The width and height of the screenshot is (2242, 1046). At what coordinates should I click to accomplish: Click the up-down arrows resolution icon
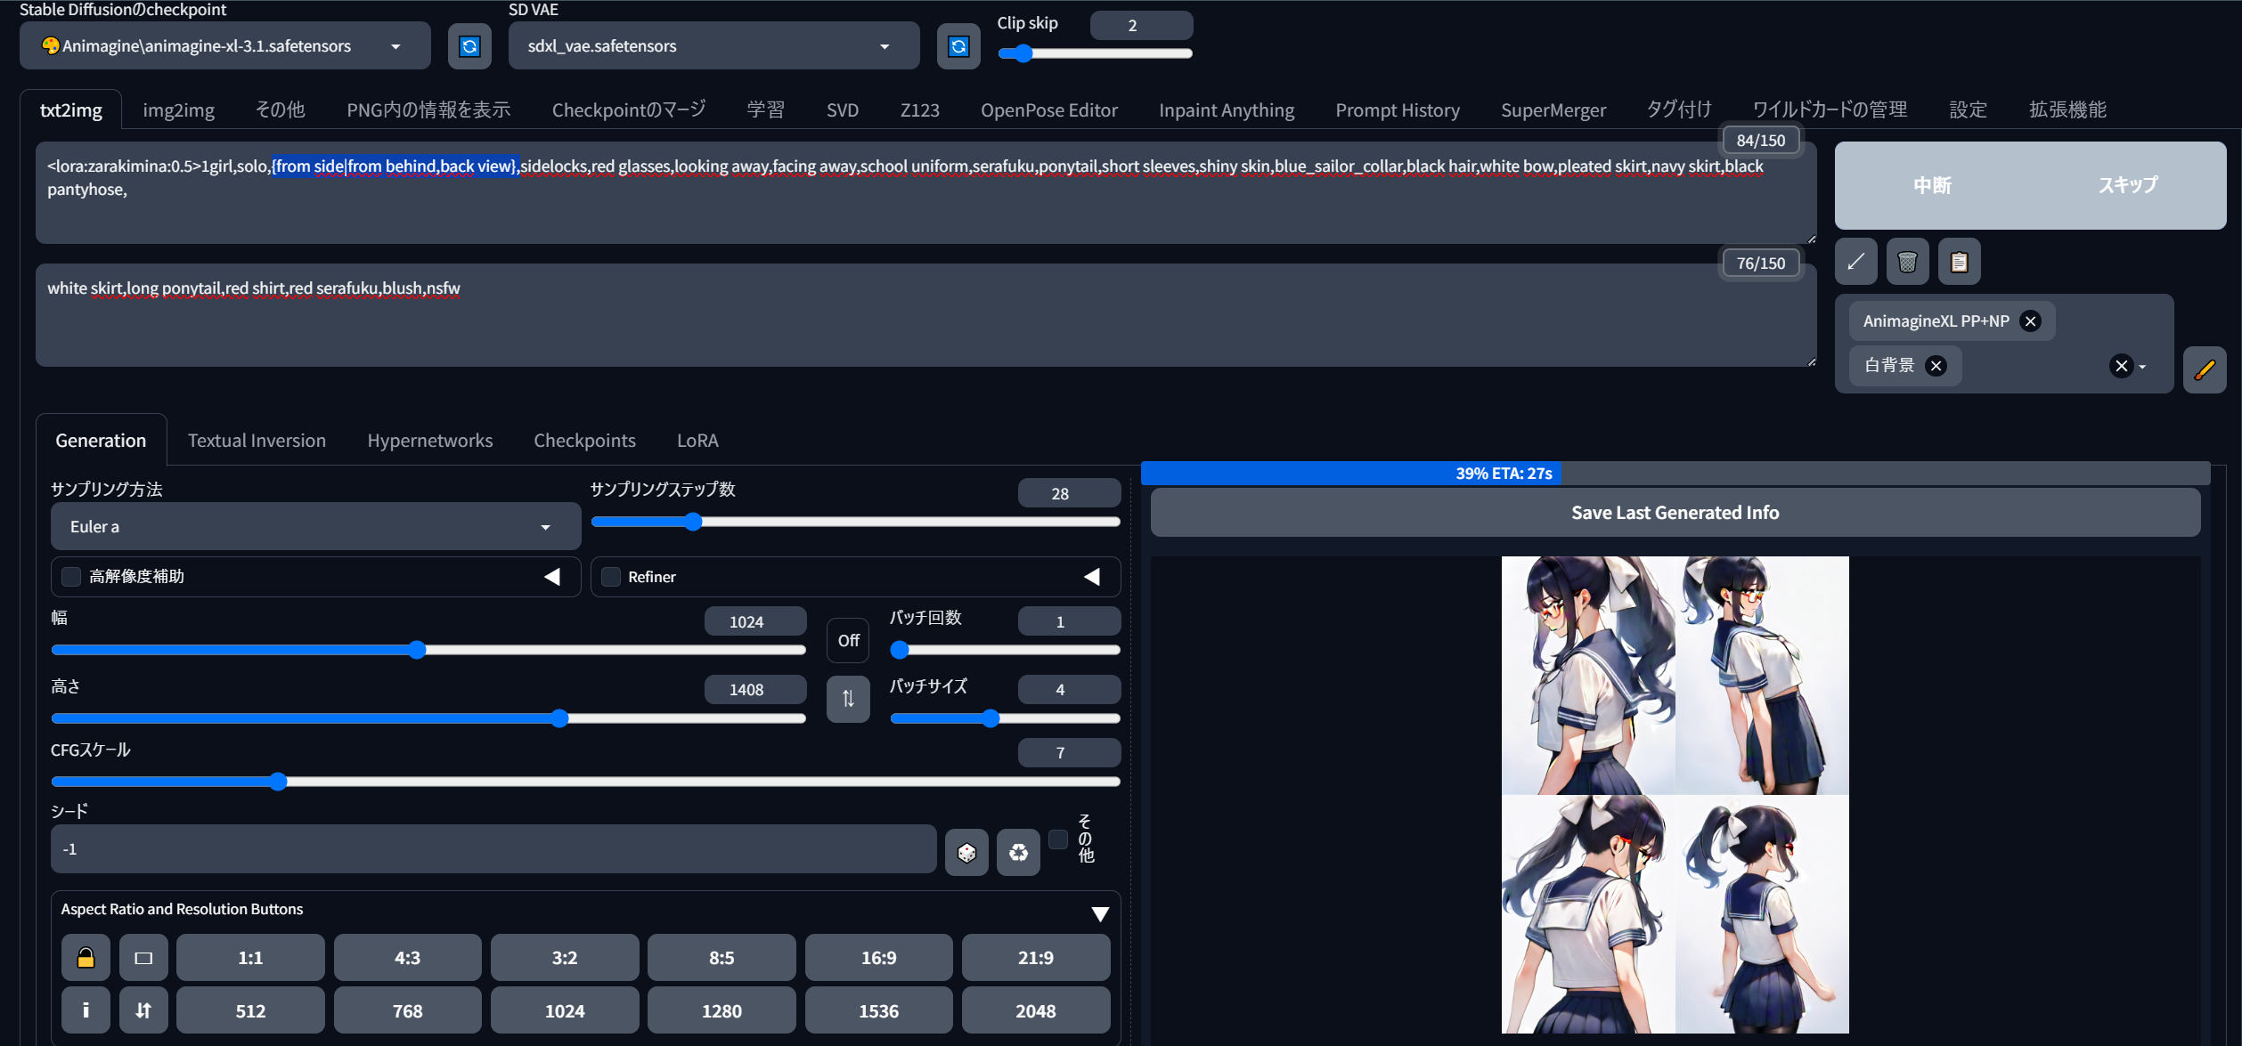tap(143, 1010)
